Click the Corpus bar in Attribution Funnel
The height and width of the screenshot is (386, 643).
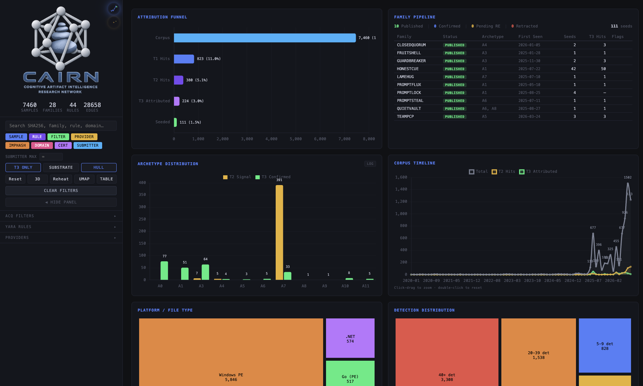point(265,38)
